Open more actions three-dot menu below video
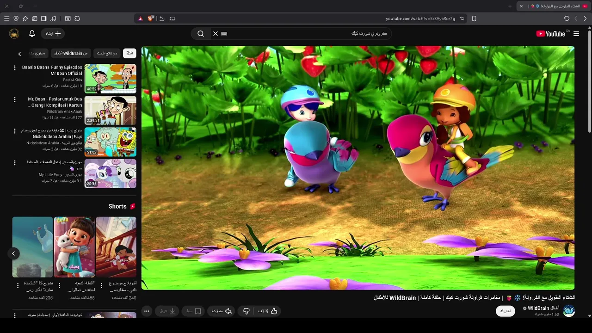The width and height of the screenshot is (592, 333). [x=147, y=311]
